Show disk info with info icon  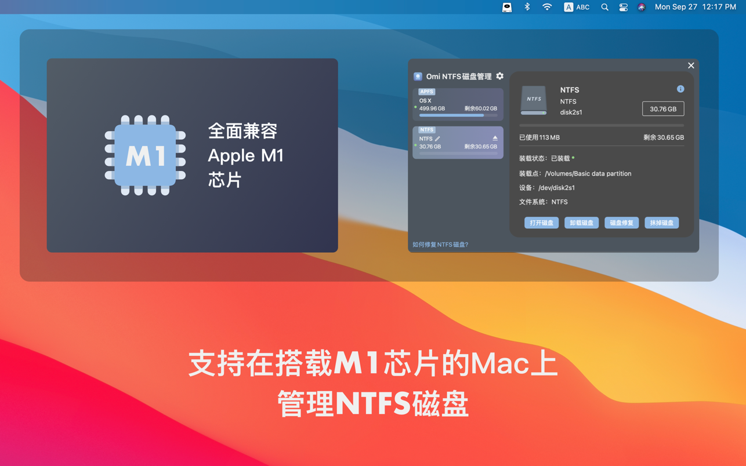(x=680, y=89)
